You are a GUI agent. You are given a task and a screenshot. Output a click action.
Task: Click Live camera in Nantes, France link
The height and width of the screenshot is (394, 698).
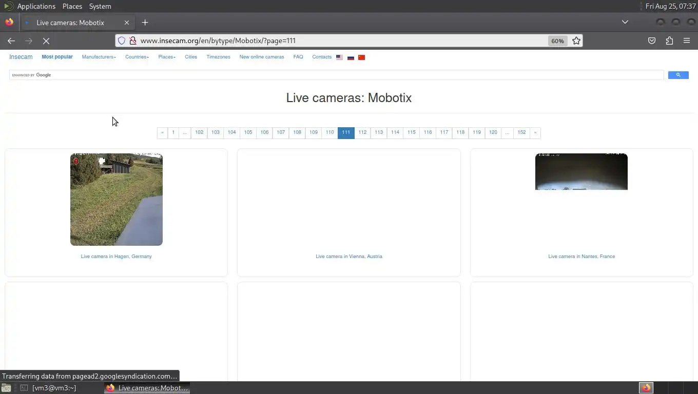[581, 257]
